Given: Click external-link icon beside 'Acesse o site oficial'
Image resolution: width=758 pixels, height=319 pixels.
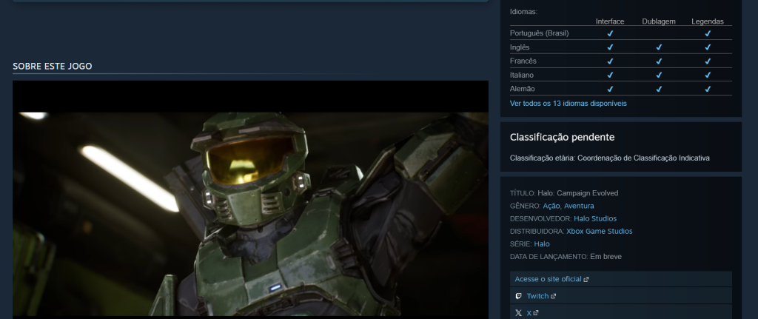Looking at the screenshot, I should click(586, 280).
